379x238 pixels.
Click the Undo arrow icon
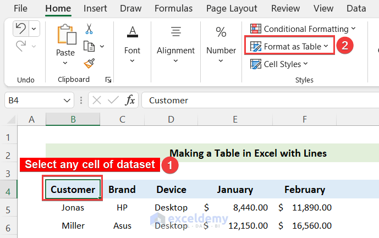(20, 29)
